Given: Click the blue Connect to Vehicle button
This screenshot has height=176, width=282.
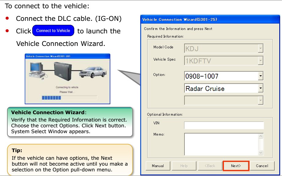Looking at the screenshot, I should tap(53, 31).
